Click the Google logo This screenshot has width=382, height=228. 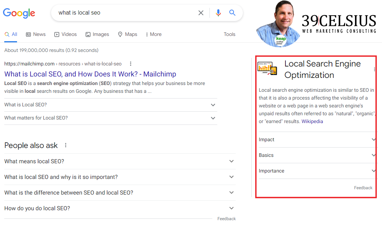tap(19, 13)
